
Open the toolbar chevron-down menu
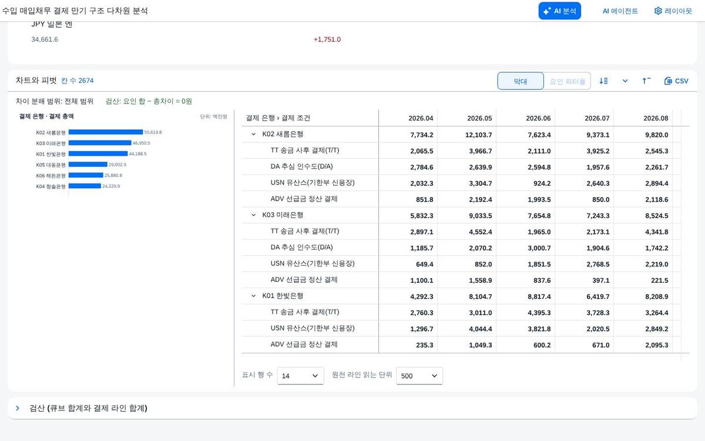pos(625,81)
